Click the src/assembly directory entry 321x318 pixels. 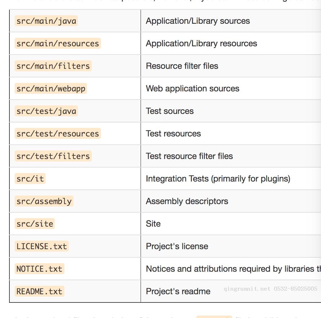44,201
